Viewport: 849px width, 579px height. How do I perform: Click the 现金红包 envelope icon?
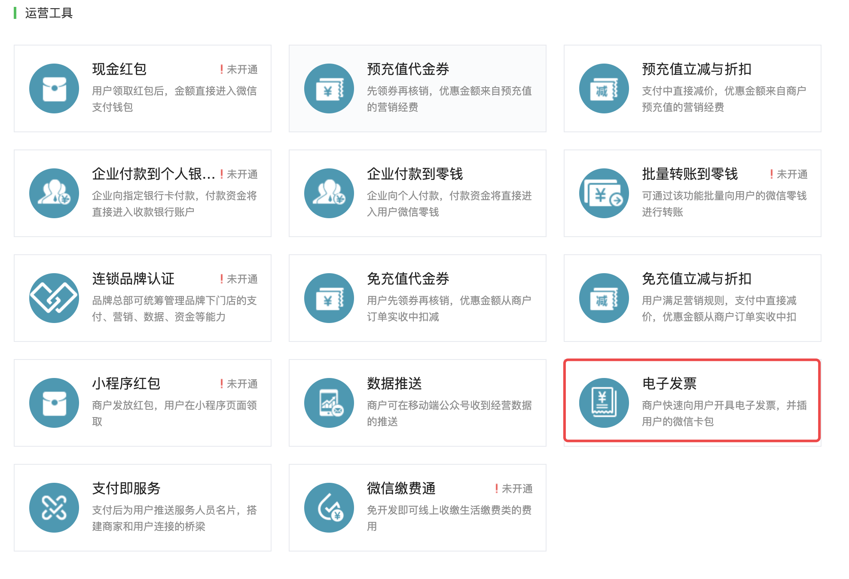[54, 88]
